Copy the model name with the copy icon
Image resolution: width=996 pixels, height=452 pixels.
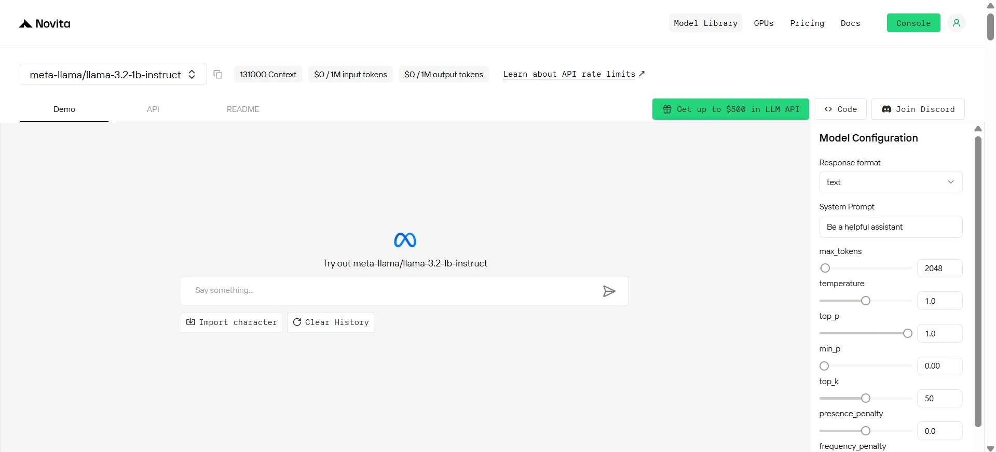(x=218, y=74)
